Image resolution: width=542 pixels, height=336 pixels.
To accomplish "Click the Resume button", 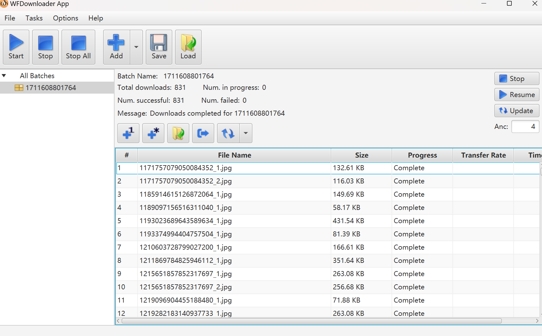I will (x=516, y=95).
